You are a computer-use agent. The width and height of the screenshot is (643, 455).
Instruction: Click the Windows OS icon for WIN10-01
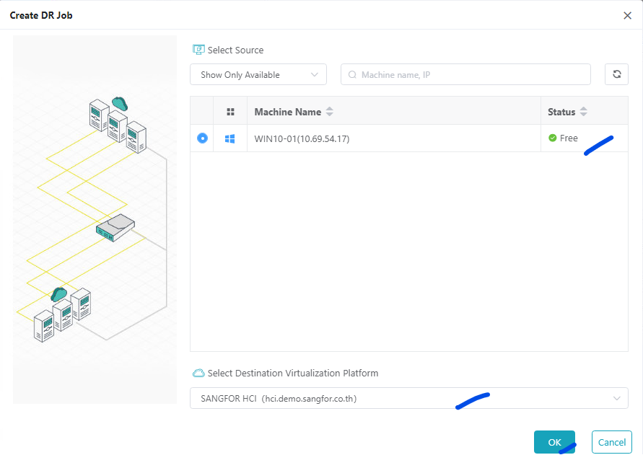[x=230, y=138]
